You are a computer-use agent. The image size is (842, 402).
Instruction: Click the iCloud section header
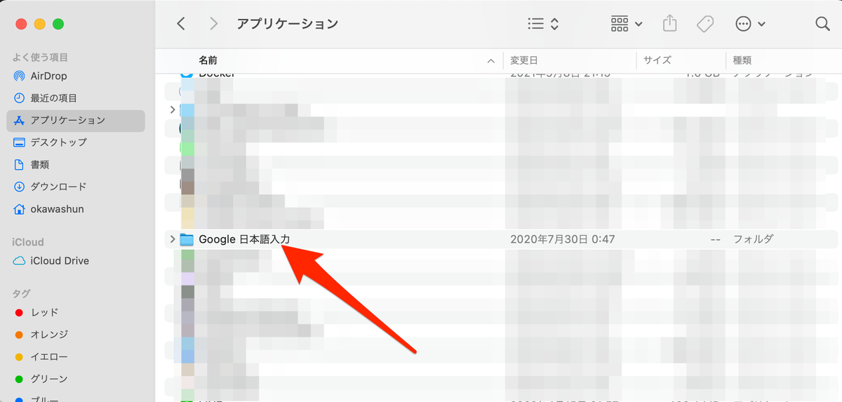28,242
